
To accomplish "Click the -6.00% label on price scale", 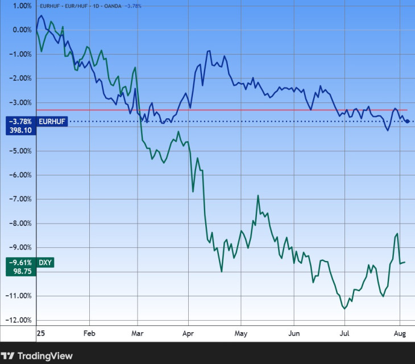I will [x=20, y=175].
